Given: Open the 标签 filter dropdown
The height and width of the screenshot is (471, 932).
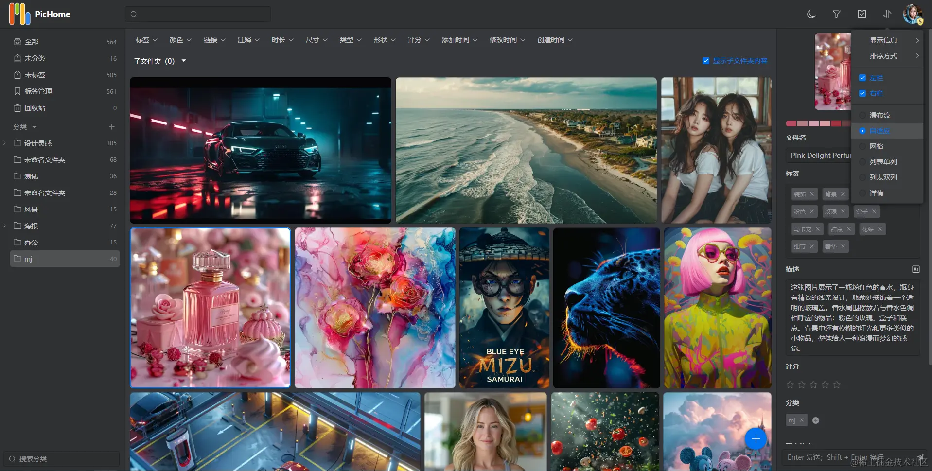Looking at the screenshot, I should 146,40.
